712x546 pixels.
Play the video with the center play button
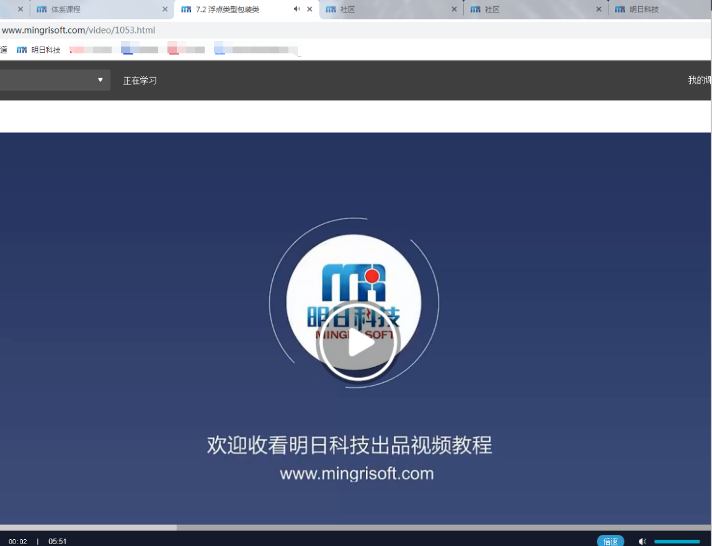(358, 341)
